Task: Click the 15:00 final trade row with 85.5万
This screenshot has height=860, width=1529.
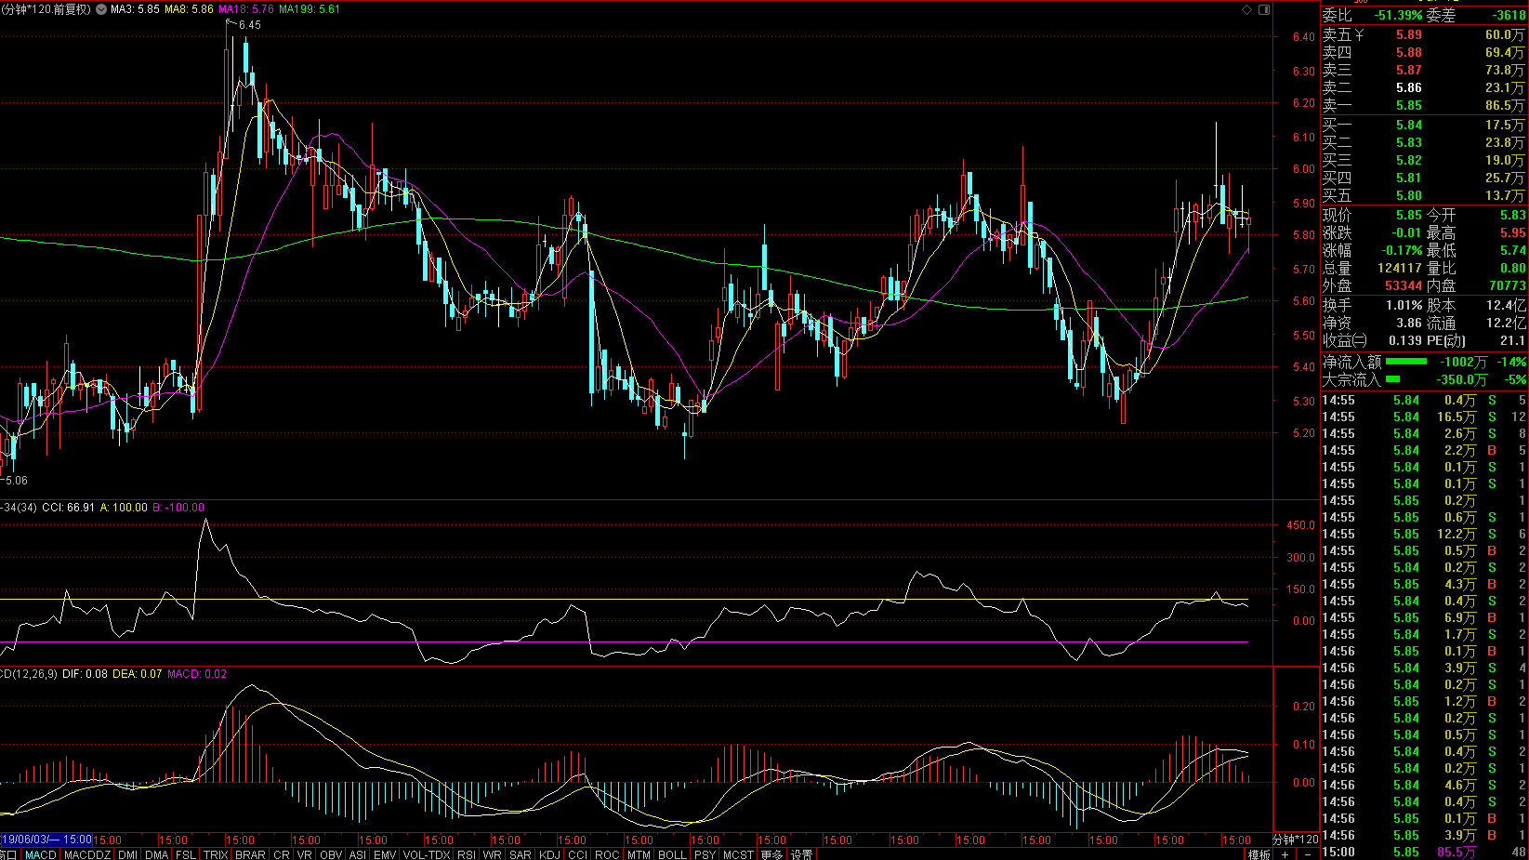Action: click(x=1424, y=852)
